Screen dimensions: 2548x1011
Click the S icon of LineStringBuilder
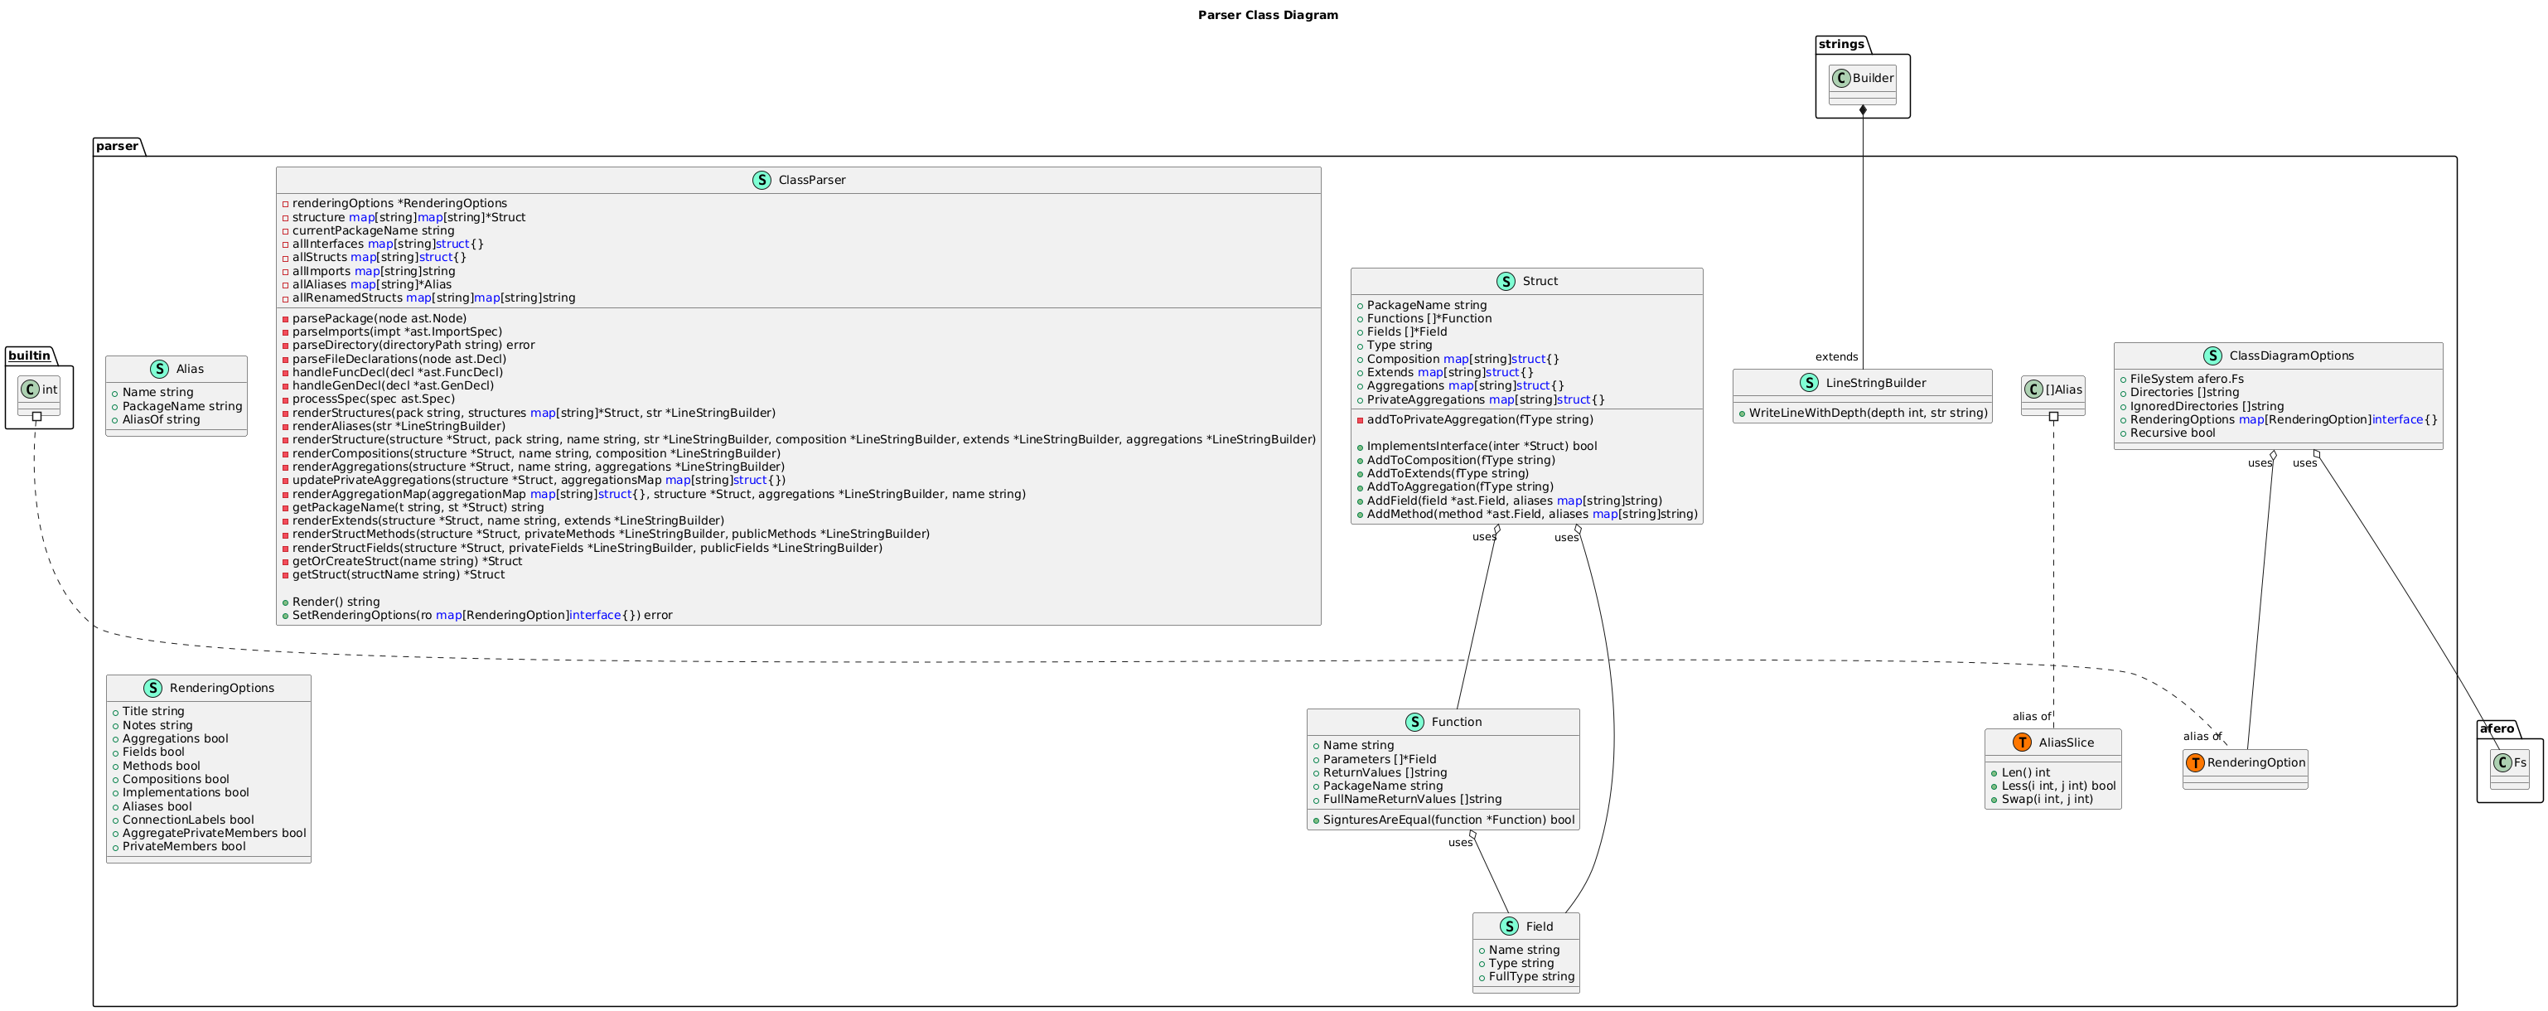tap(1808, 383)
